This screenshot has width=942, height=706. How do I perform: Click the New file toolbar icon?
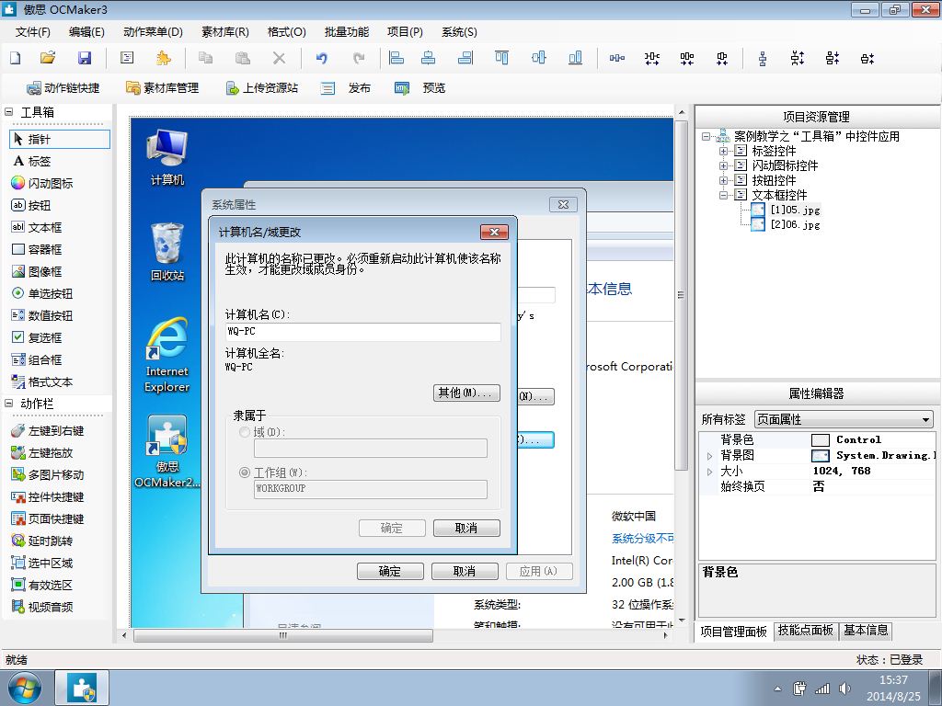coord(16,58)
